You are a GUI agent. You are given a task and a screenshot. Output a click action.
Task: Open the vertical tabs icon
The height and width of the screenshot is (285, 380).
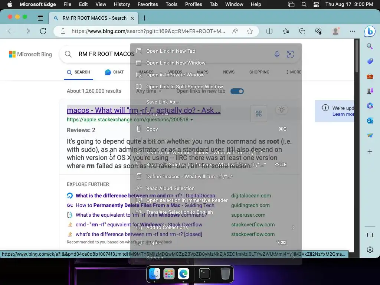click(x=40, y=18)
